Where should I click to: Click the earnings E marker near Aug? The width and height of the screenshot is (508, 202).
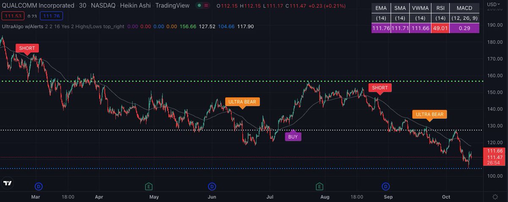click(320, 186)
